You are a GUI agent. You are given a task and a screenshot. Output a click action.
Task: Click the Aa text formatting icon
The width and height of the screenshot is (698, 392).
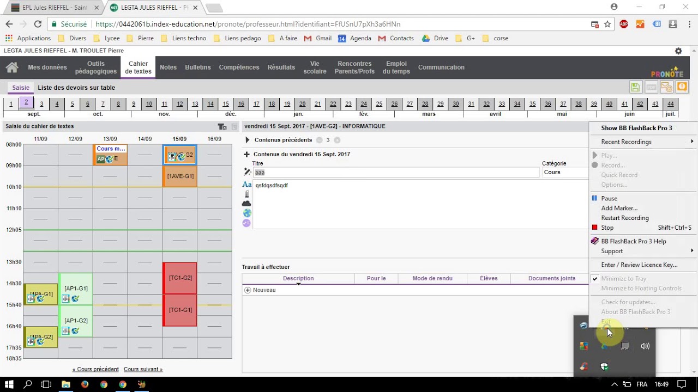[x=247, y=185]
